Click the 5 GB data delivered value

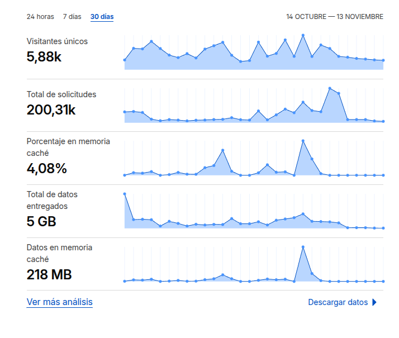pyautogui.click(x=41, y=222)
